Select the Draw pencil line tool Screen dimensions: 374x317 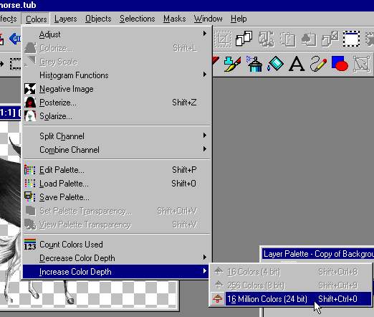[x=318, y=64]
